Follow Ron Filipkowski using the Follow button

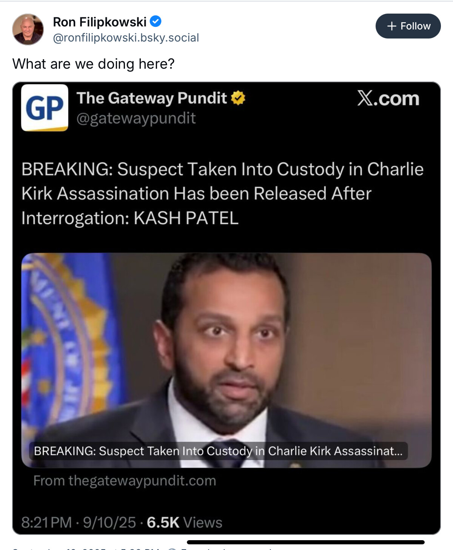[x=408, y=26]
